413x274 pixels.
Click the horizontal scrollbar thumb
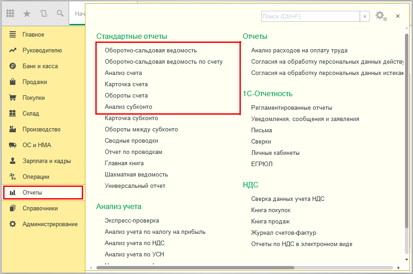coord(195,268)
